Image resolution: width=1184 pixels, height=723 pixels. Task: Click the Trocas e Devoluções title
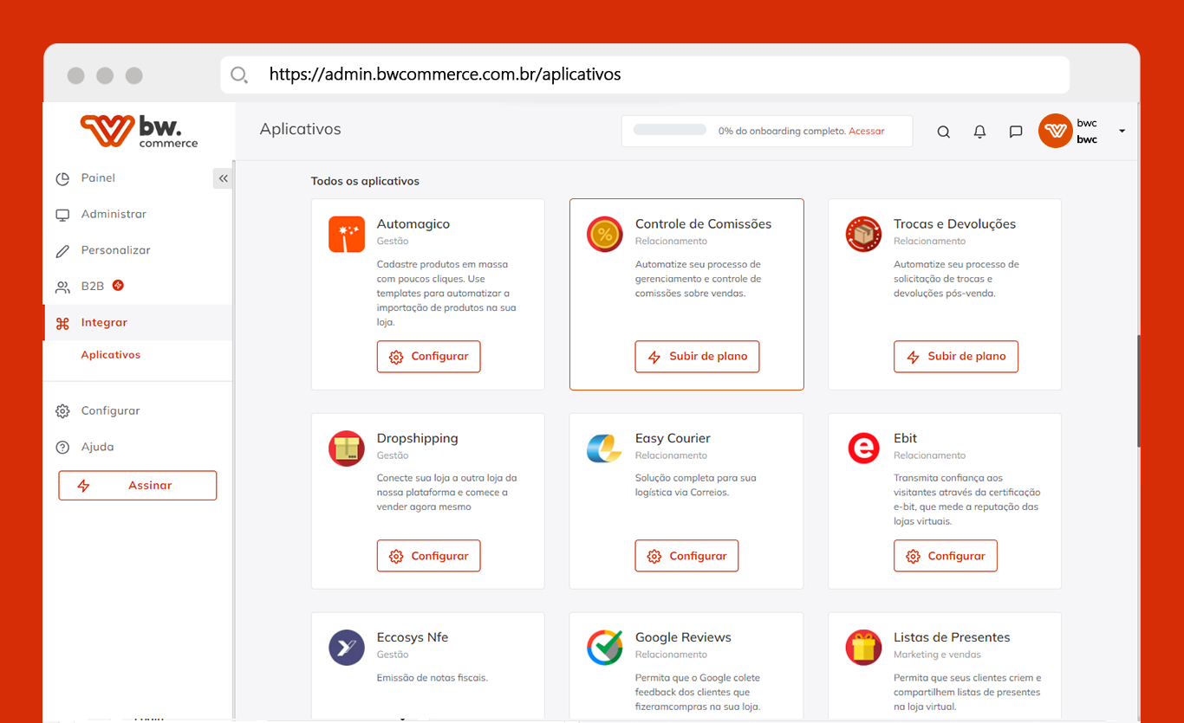click(954, 224)
